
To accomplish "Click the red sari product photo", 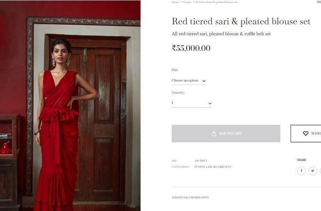I will (70, 106).
